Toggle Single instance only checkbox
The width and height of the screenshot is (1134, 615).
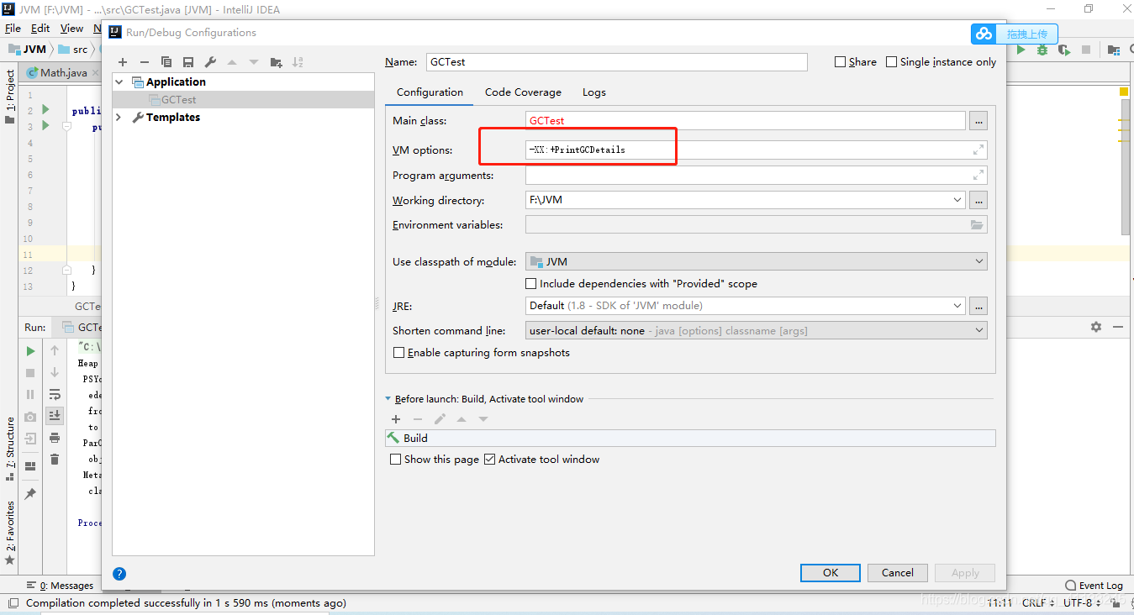891,62
